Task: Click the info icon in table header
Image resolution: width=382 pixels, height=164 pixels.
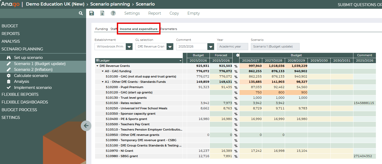Action: click(238, 55)
